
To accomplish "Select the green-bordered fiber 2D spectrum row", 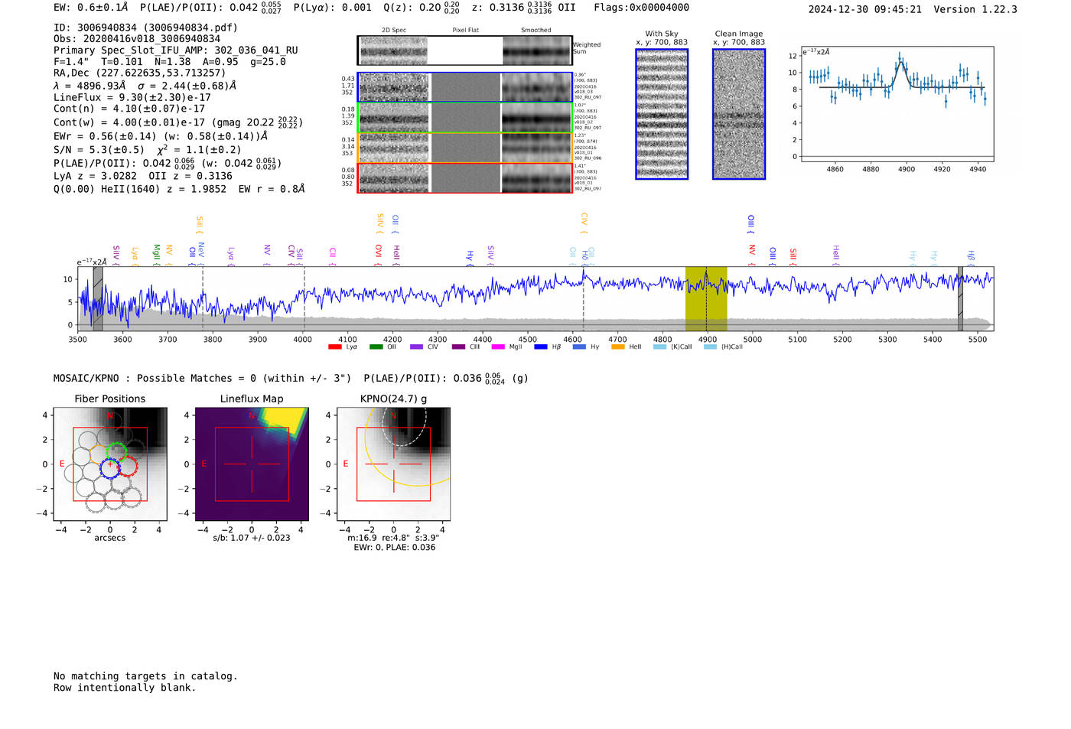I will click(x=464, y=118).
